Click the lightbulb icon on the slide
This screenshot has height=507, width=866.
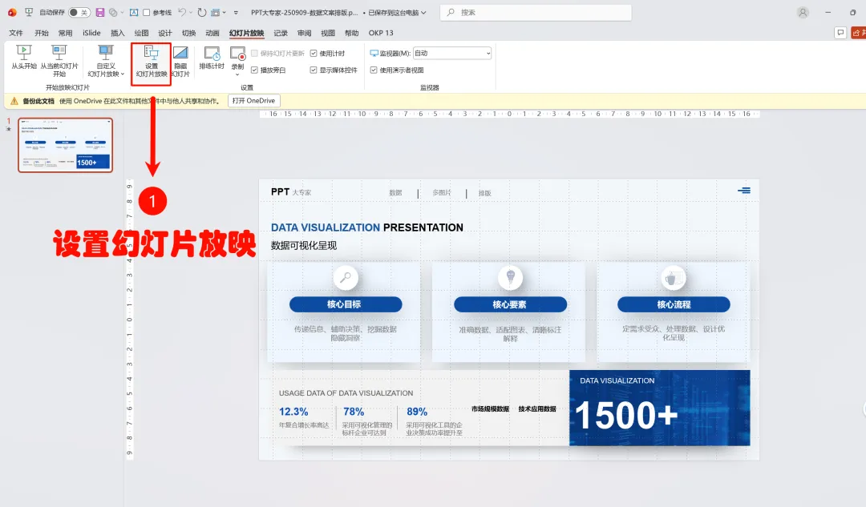[510, 277]
